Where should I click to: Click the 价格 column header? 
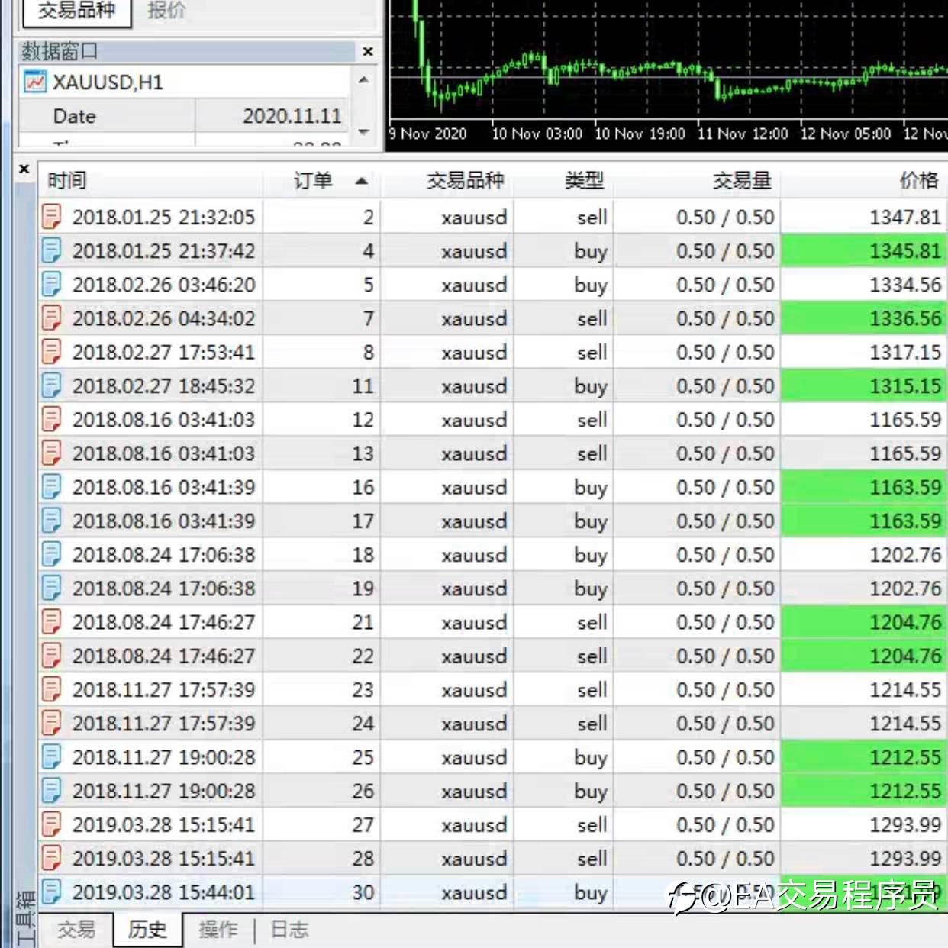click(919, 180)
